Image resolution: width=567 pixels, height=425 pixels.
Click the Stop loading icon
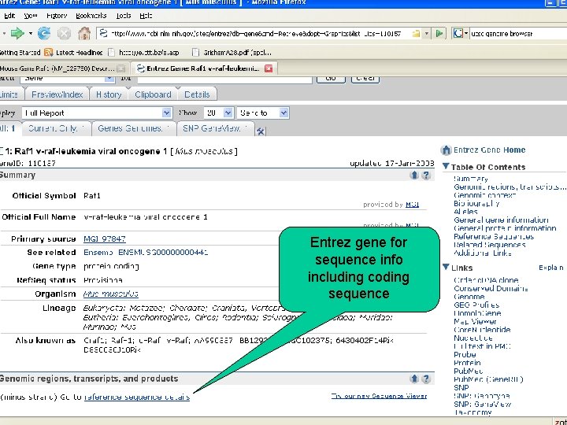[x=64, y=34]
